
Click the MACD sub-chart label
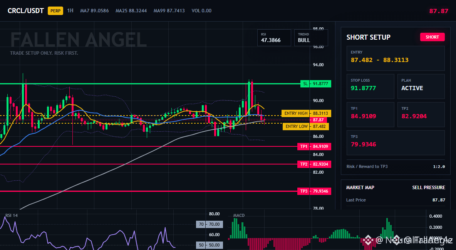click(239, 215)
